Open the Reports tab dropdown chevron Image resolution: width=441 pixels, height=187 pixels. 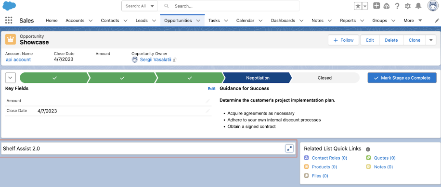[362, 21]
